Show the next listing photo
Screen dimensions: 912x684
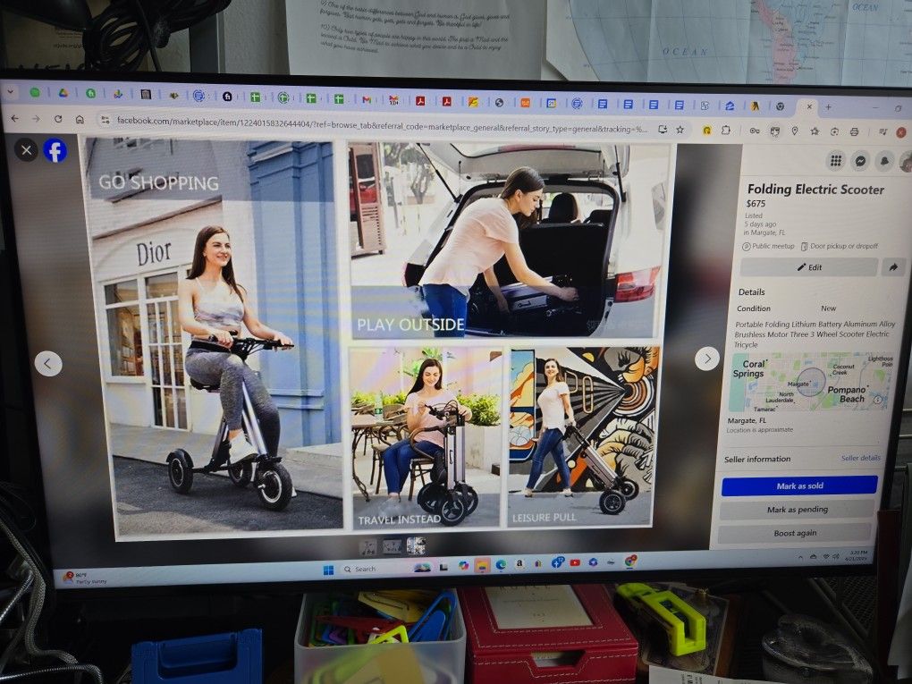click(706, 359)
